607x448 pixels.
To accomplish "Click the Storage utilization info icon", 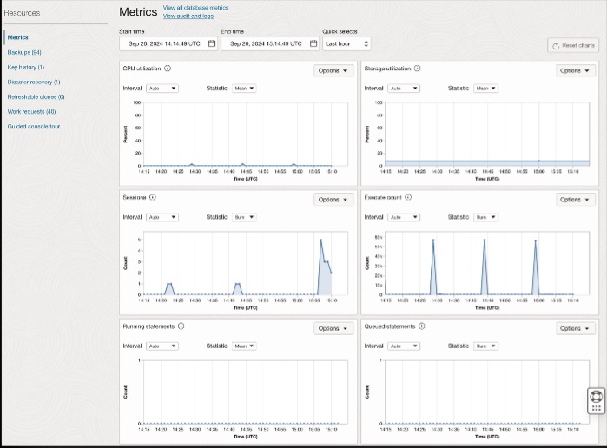I will click(418, 69).
